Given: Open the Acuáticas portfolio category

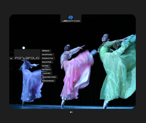Looking at the screenshot, I should click(x=48, y=54).
